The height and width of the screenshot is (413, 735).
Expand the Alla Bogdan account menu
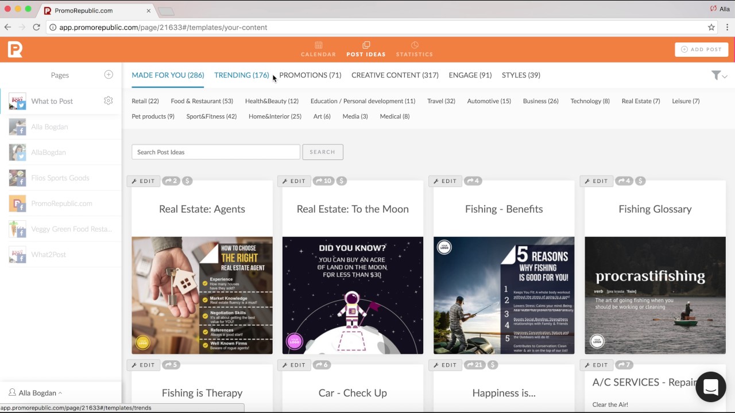36,393
